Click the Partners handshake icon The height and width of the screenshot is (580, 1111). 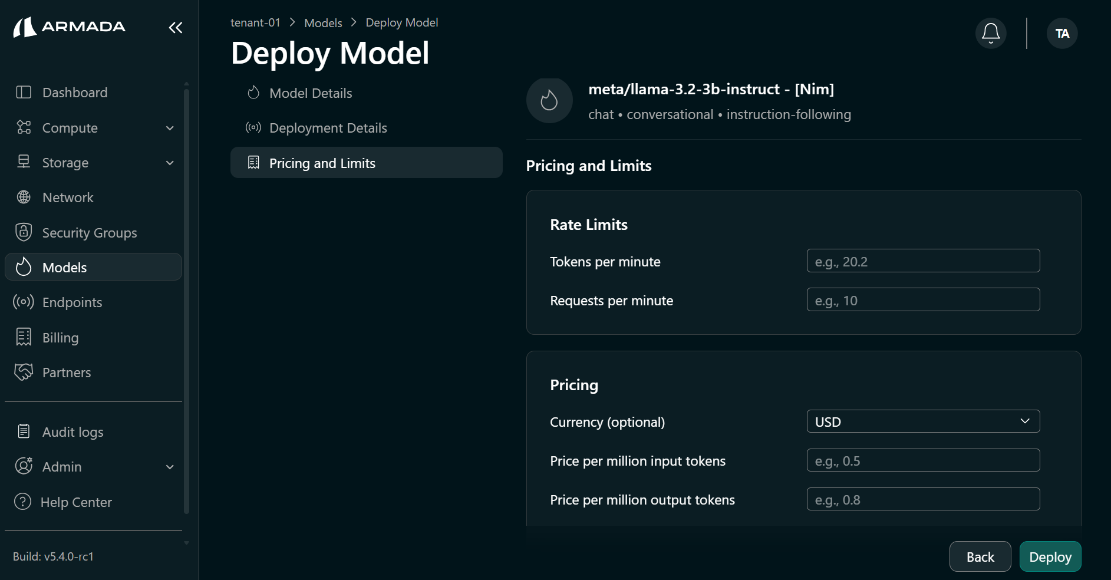coord(24,372)
